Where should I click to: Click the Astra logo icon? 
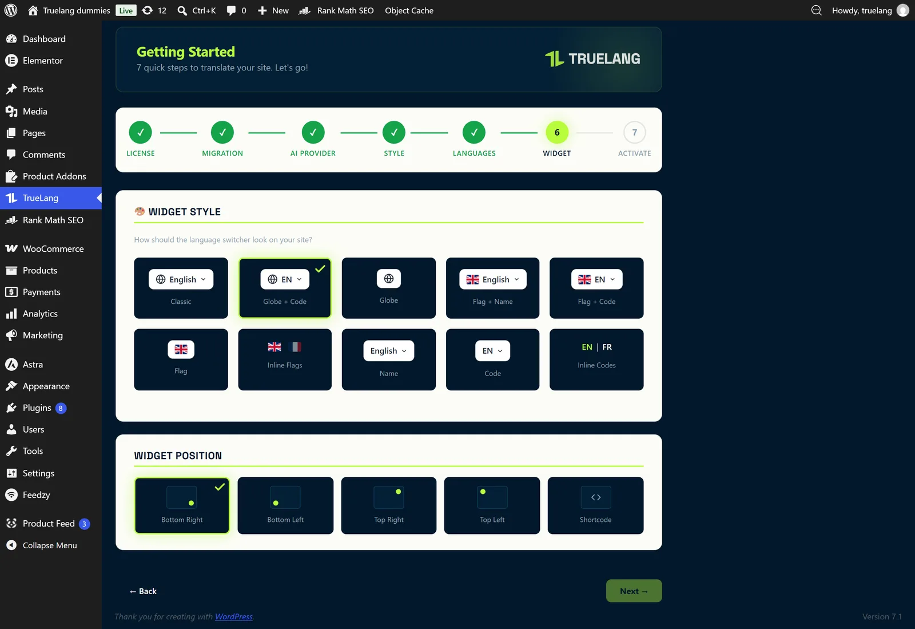point(11,364)
